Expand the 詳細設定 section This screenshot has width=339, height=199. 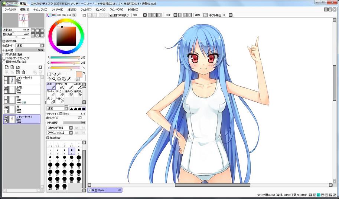point(48,137)
